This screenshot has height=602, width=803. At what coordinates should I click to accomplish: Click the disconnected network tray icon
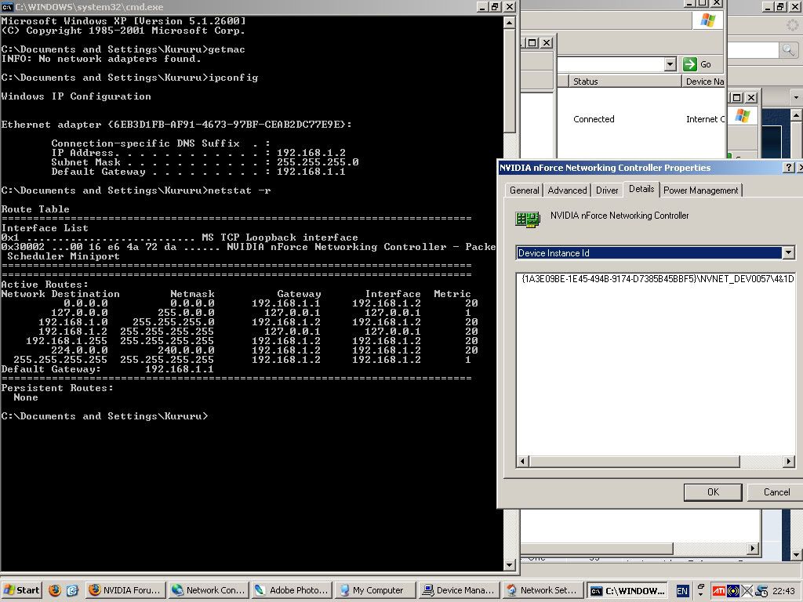[x=747, y=590]
